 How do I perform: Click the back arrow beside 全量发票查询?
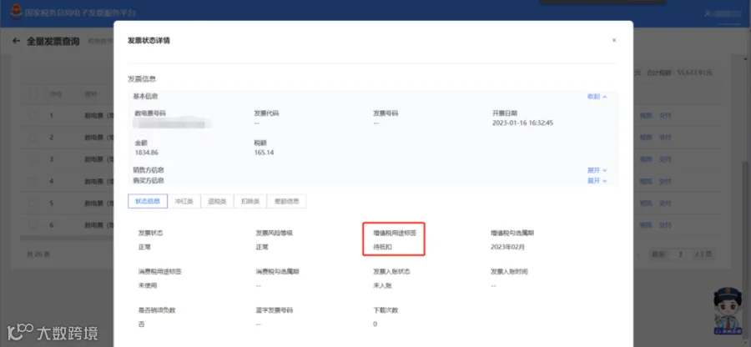click(x=17, y=41)
